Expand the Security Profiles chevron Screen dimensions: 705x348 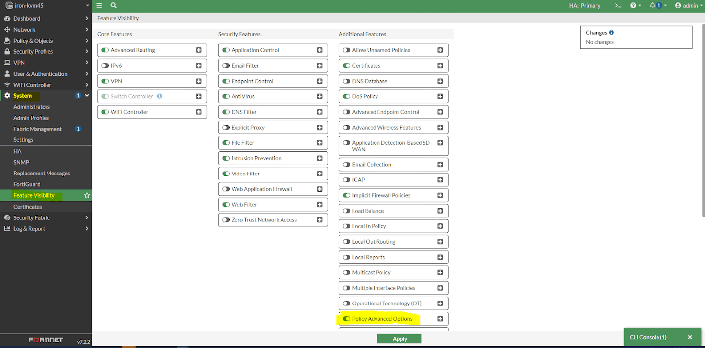point(87,51)
